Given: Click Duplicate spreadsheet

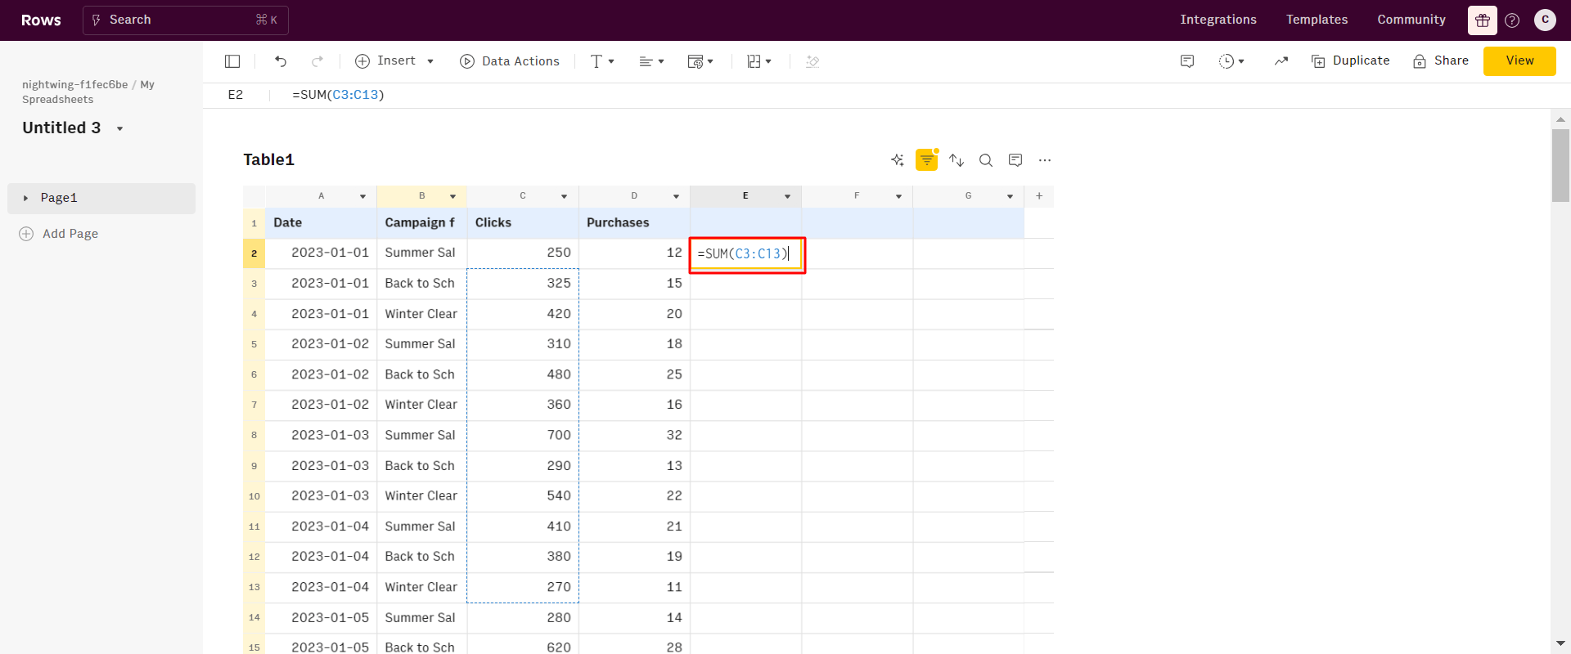Looking at the screenshot, I should click(1351, 61).
